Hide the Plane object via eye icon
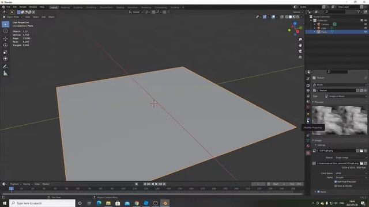This screenshot has height=207, width=369. 366,32
